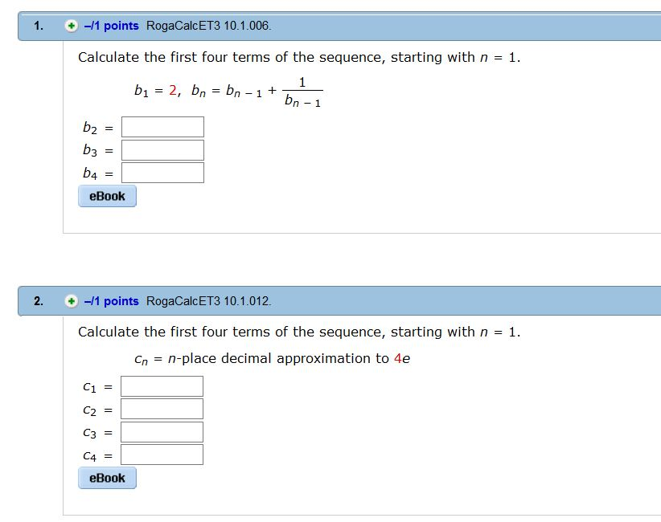Click the RogaCalcET3 10.1.012 assignment label
661x522 pixels.
click(206, 301)
